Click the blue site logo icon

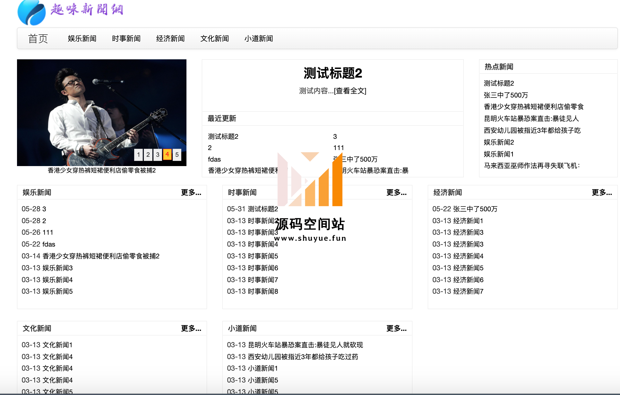pyautogui.click(x=32, y=13)
